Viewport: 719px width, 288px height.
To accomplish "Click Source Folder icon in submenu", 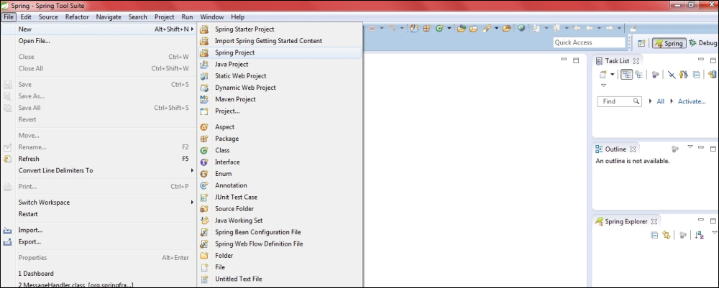I will tap(204, 209).
